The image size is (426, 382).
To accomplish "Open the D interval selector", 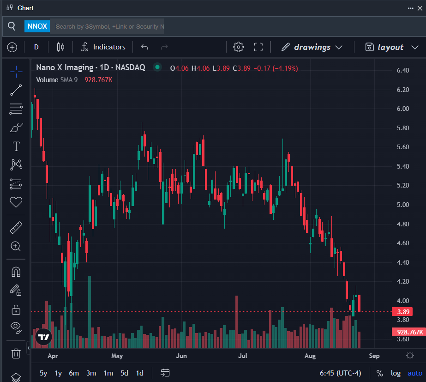I will pyautogui.click(x=36, y=47).
